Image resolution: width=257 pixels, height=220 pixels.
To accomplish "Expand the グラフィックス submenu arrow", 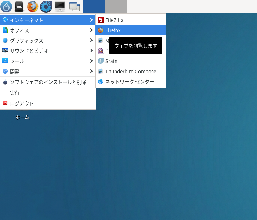I will click(91, 40).
